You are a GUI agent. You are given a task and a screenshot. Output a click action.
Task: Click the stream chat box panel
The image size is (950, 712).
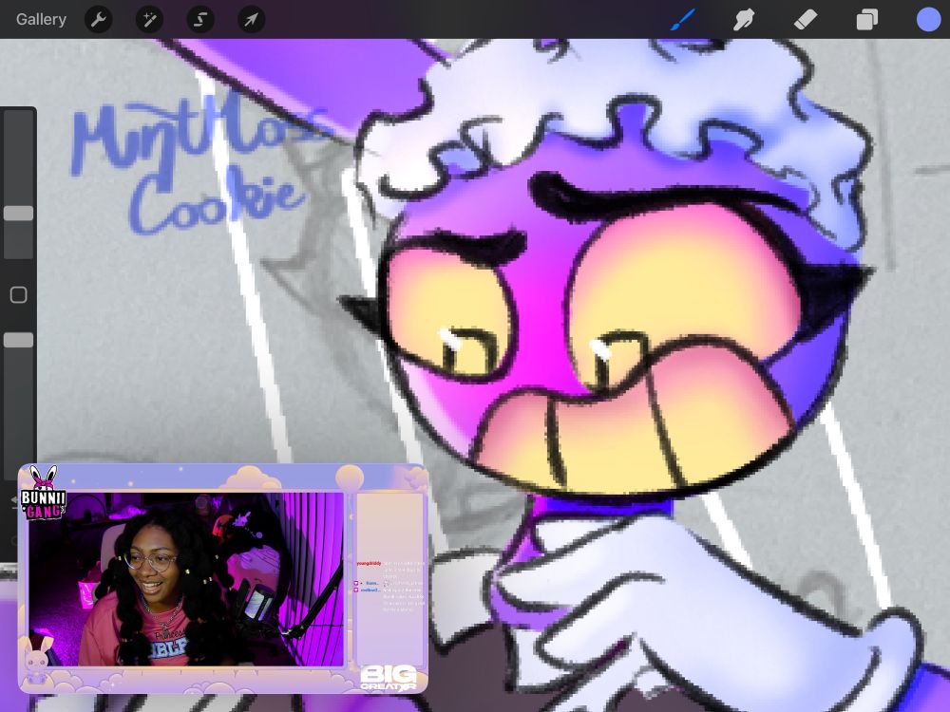point(389,579)
